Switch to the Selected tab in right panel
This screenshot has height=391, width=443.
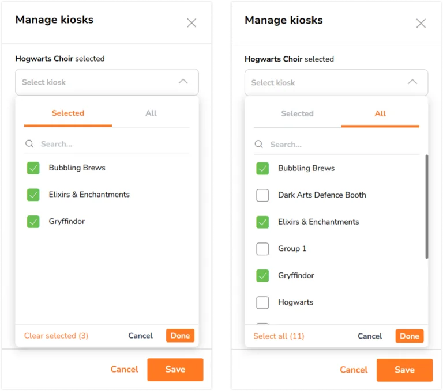(x=297, y=113)
